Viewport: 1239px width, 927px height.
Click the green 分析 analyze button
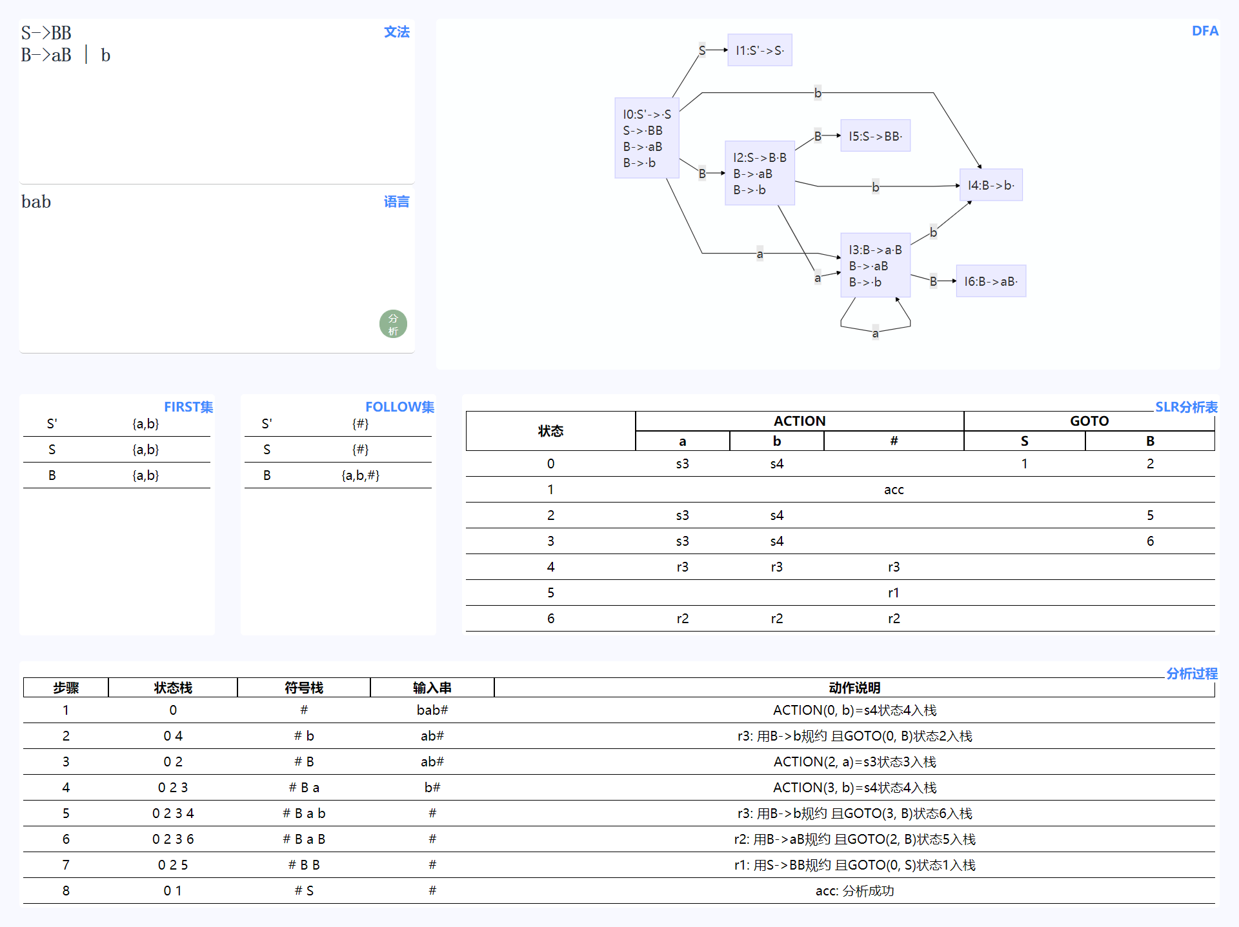393,324
